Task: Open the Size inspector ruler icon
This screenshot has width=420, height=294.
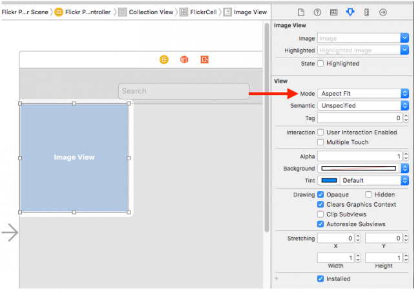Action: (x=366, y=12)
